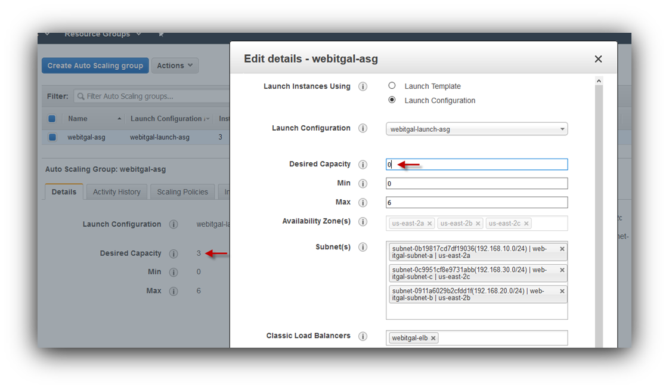Click the dialog vertical scrollbar track
The width and height of the screenshot is (669, 390).
click(599, 216)
